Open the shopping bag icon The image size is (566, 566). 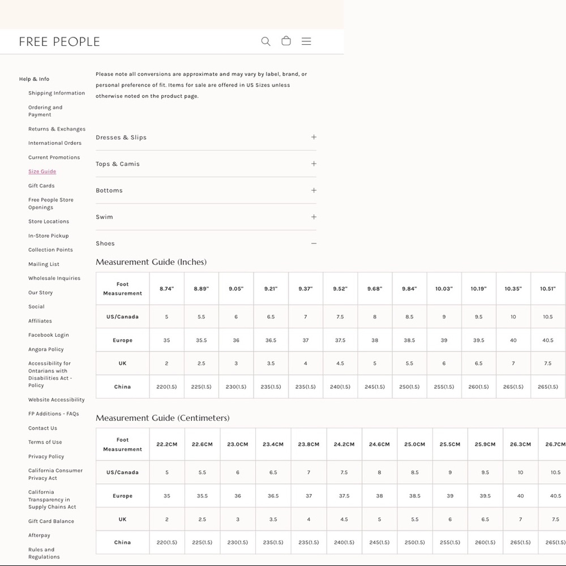coord(286,41)
